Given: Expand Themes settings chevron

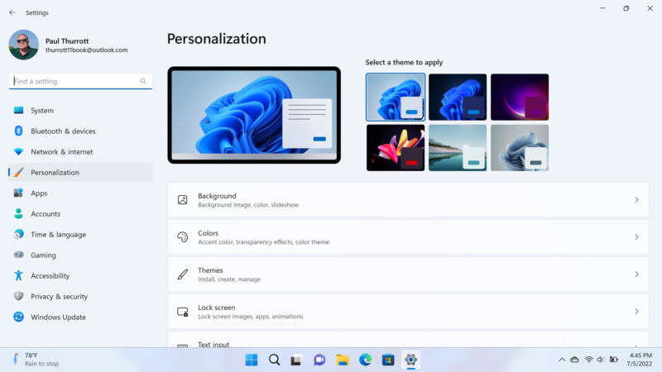Looking at the screenshot, I should pos(636,274).
